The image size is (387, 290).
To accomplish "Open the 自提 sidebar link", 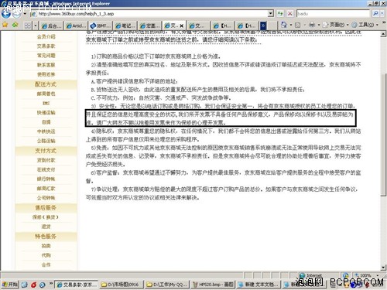I will click(x=46, y=122).
